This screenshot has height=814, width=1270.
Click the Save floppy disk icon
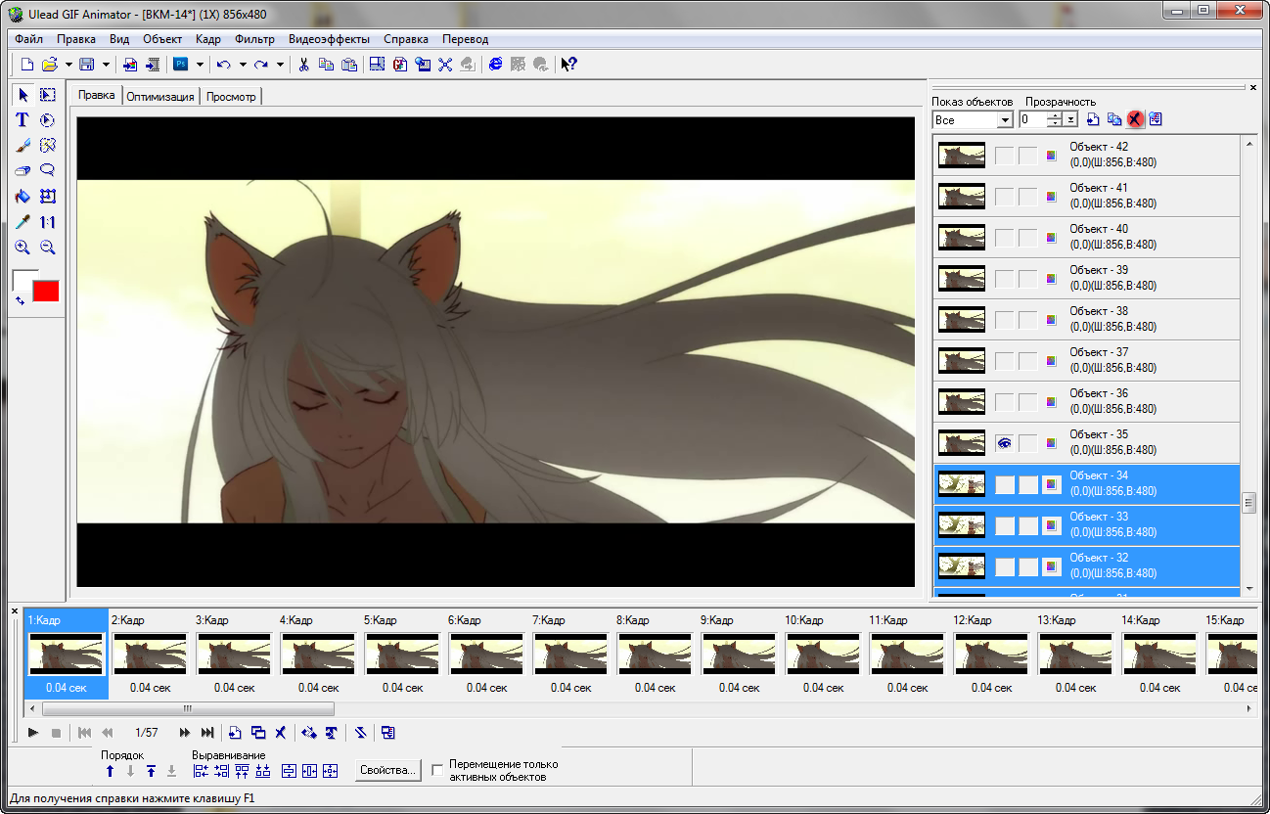click(x=87, y=65)
